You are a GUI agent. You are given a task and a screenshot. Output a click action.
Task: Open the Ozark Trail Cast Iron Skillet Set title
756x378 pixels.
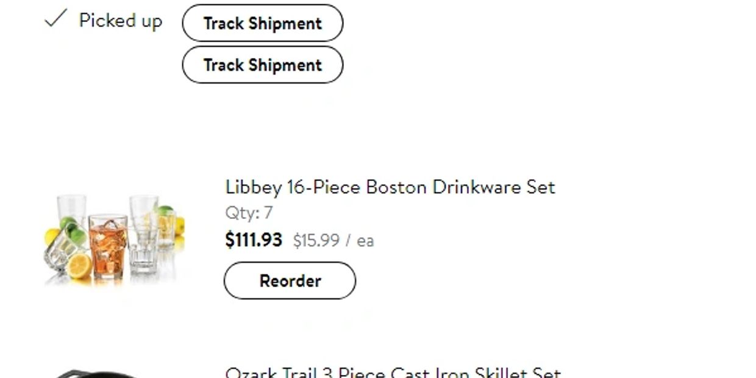[x=393, y=373]
